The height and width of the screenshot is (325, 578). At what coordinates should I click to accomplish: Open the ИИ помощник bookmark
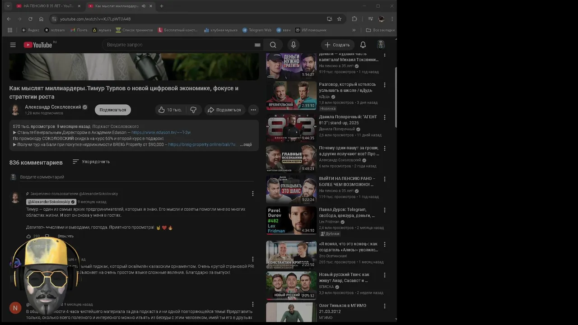[311, 30]
